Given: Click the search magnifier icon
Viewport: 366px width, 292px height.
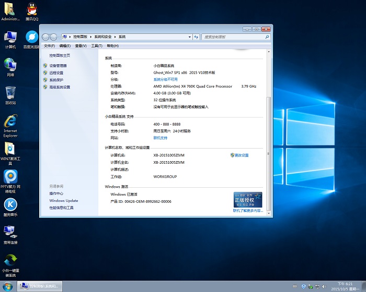Looking at the screenshot, I should tap(267, 37).
